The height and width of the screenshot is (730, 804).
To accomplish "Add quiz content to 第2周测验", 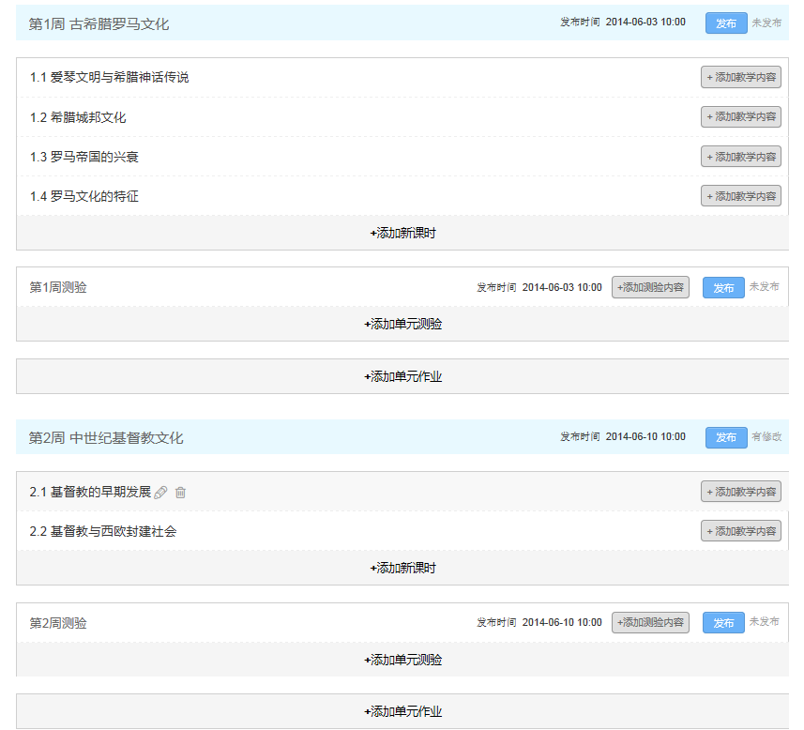I will [650, 622].
